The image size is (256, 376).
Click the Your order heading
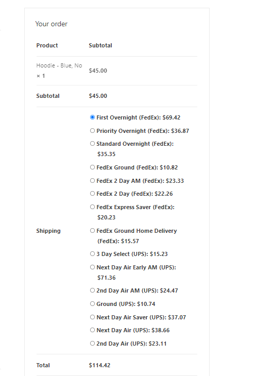[52, 24]
